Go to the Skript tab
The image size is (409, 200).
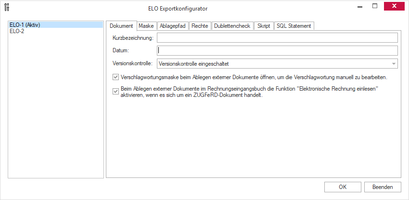point(264,26)
